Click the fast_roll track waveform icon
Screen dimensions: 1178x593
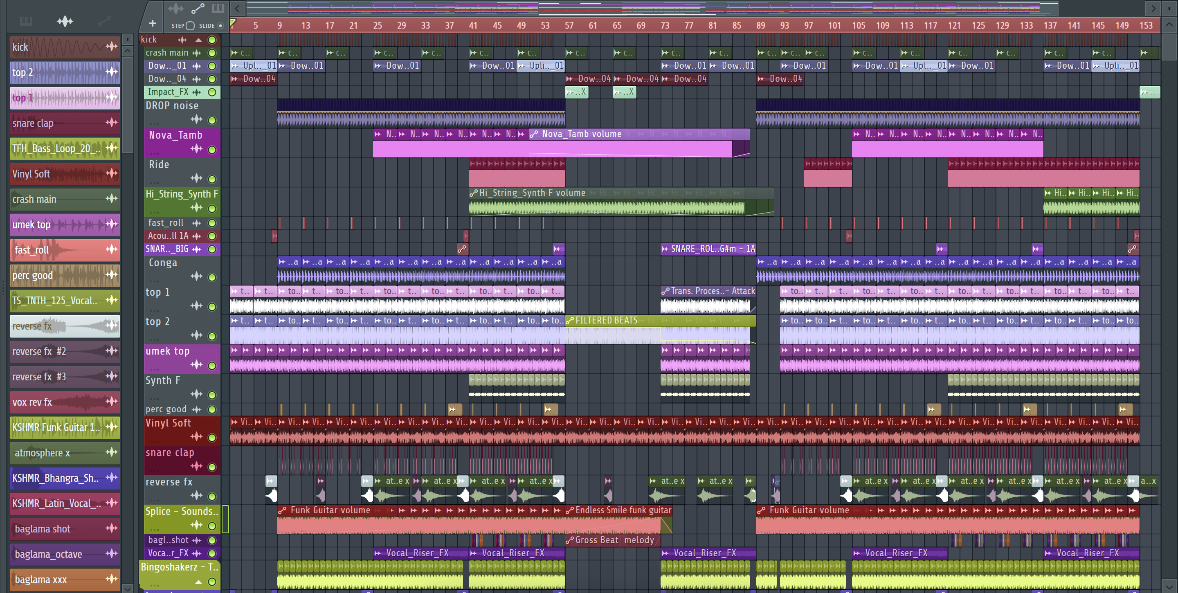coord(197,223)
